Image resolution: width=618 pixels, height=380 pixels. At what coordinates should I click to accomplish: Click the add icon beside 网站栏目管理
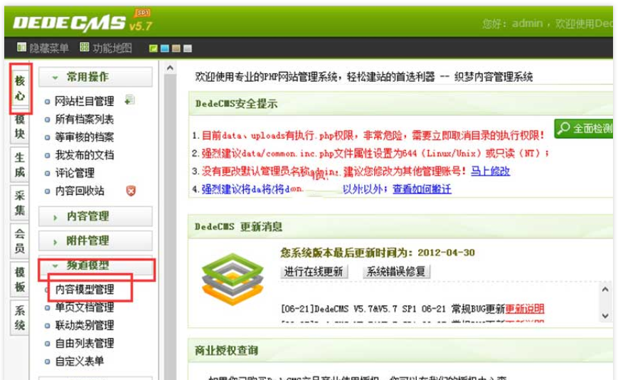coord(129,101)
